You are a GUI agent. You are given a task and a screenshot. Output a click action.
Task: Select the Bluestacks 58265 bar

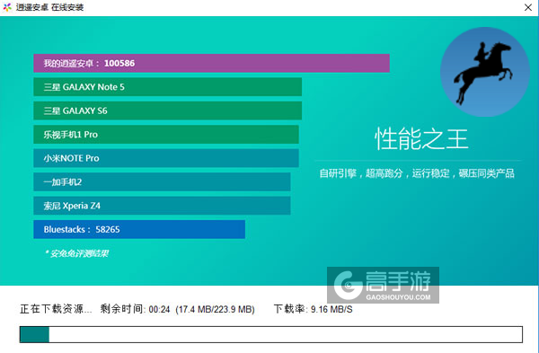click(139, 229)
